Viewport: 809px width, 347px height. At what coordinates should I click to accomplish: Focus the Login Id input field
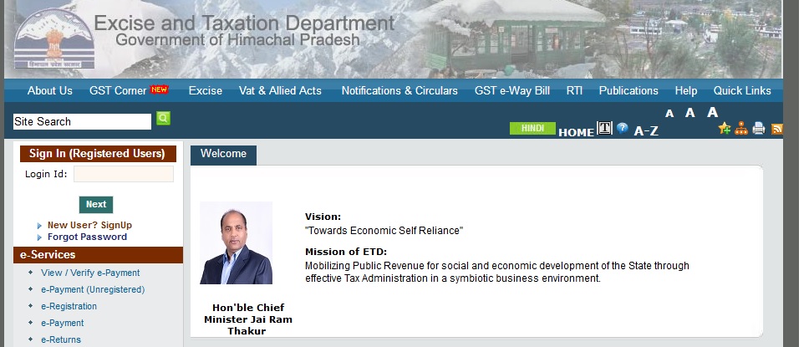(124, 174)
